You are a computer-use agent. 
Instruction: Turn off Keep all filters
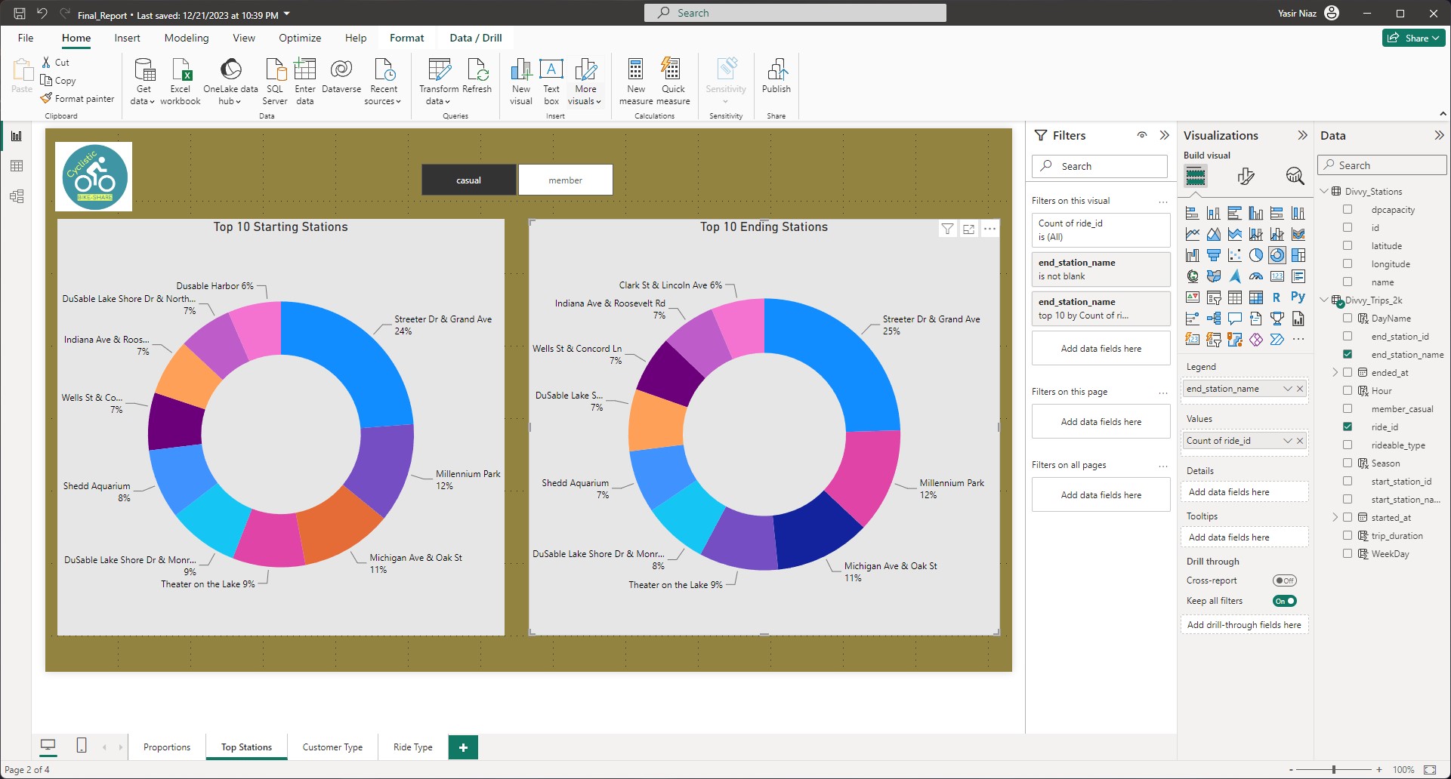tap(1284, 601)
